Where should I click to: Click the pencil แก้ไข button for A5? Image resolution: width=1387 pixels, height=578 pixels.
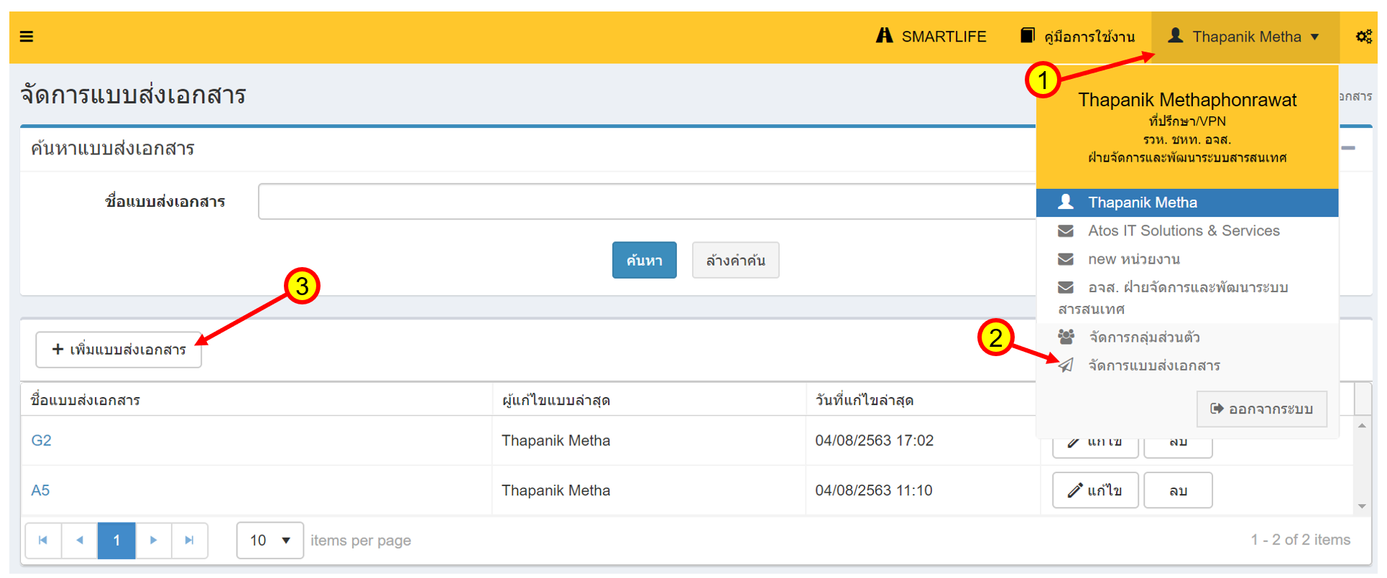tap(1095, 490)
